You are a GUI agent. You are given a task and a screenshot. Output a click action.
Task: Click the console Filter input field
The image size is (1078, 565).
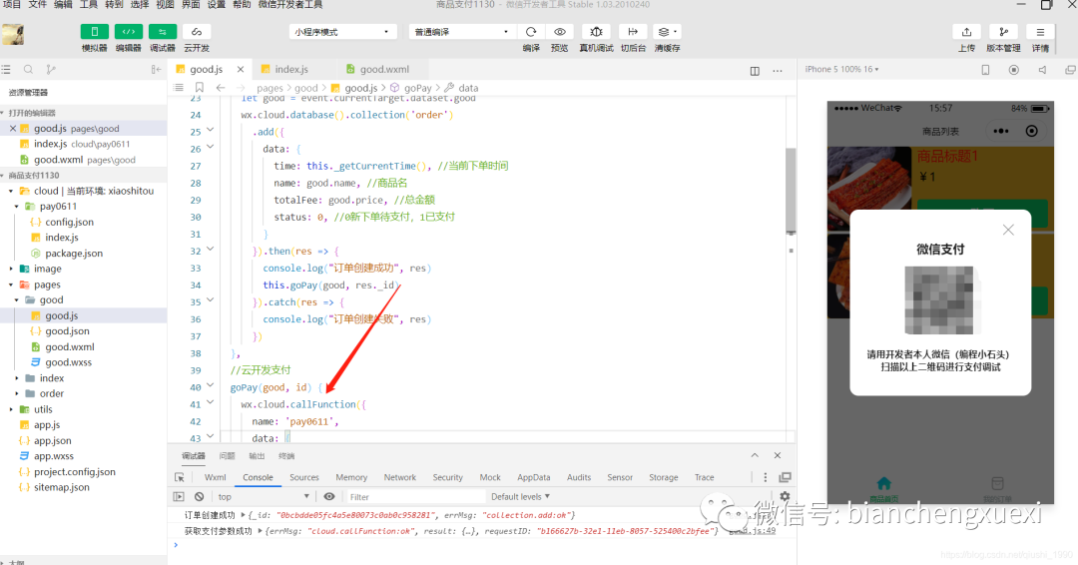[414, 496]
